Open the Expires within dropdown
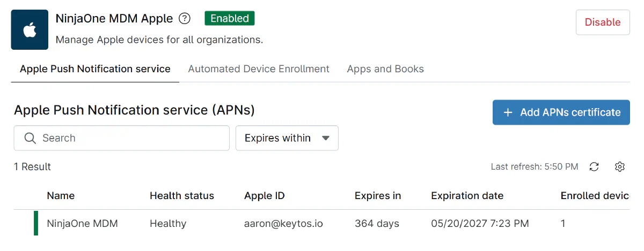 click(287, 138)
